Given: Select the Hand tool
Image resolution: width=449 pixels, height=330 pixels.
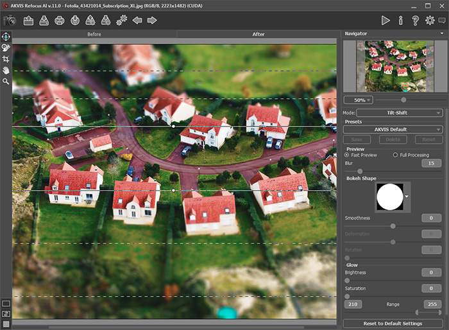Looking at the screenshot, I should click(x=6, y=71).
